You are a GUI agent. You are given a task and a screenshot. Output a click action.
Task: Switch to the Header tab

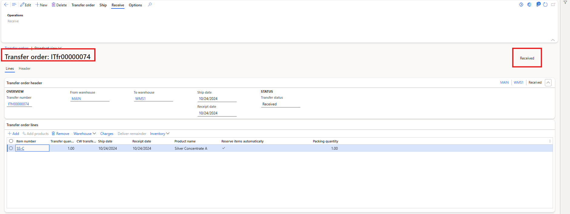coord(25,69)
